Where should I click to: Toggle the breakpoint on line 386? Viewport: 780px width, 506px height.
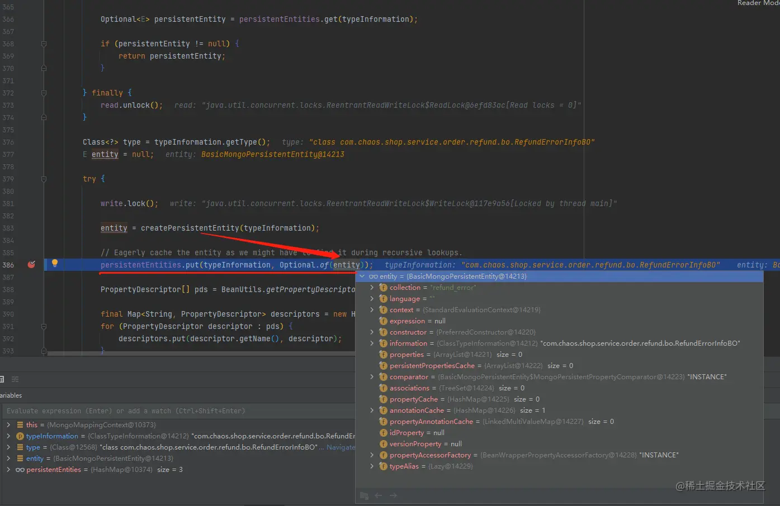(31, 264)
